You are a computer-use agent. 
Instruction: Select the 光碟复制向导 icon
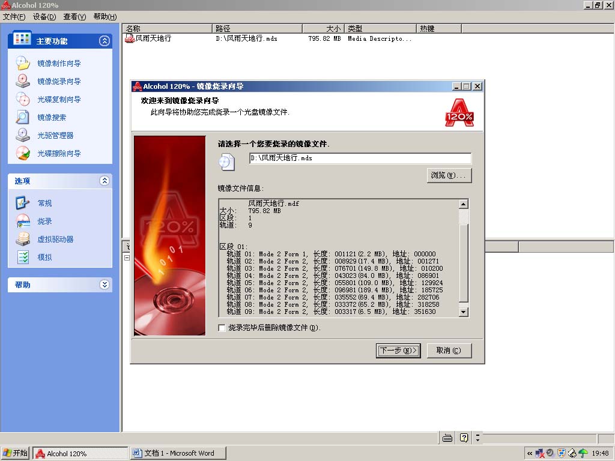[22, 99]
